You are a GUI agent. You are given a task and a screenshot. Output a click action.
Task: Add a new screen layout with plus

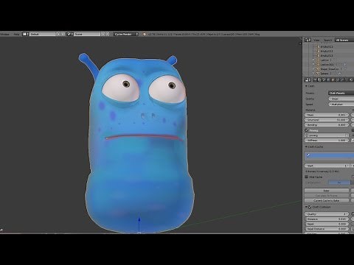click(59, 34)
